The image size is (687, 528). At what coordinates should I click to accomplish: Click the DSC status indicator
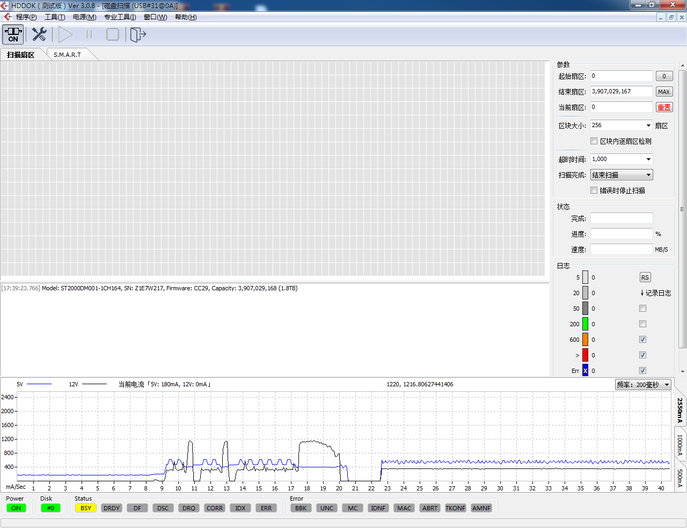point(163,508)
